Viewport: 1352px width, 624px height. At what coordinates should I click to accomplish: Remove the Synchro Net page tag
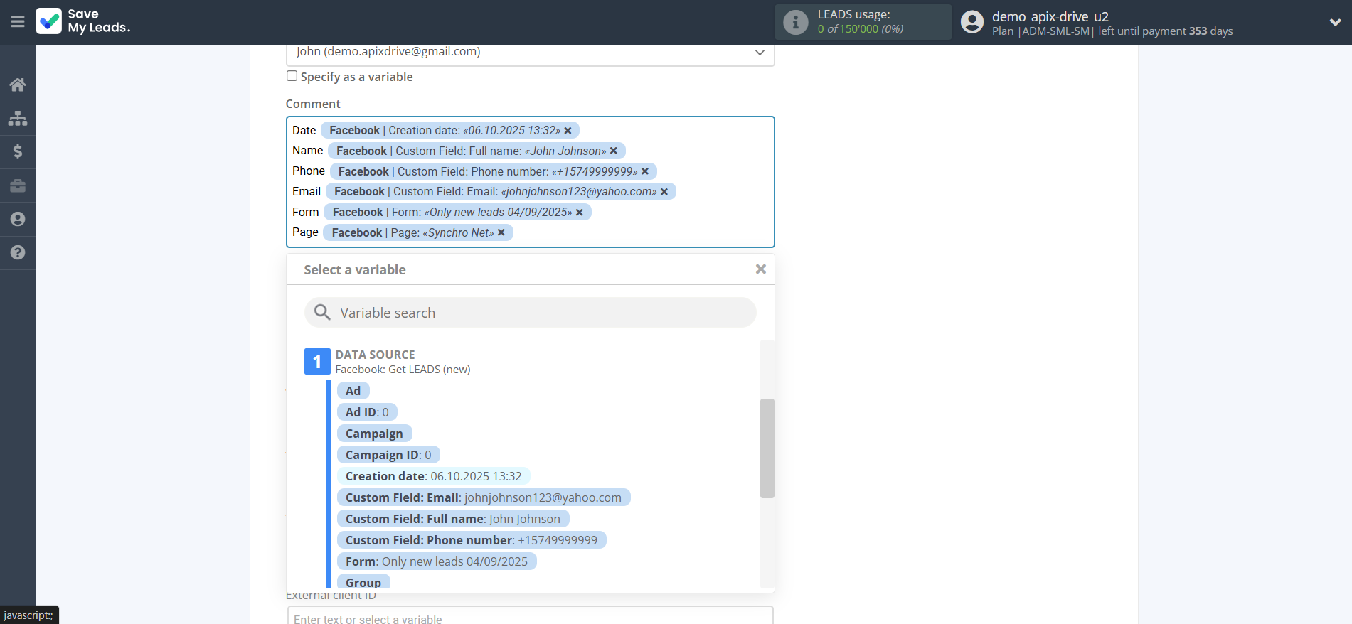pyautogui.click(x=501, y=232)
